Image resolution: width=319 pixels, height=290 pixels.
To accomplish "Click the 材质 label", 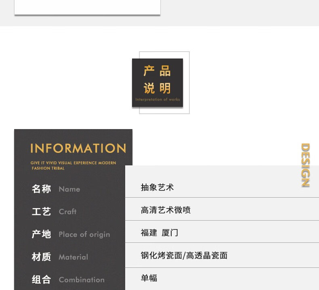I will pyautogui.click(x=41, y=257).
